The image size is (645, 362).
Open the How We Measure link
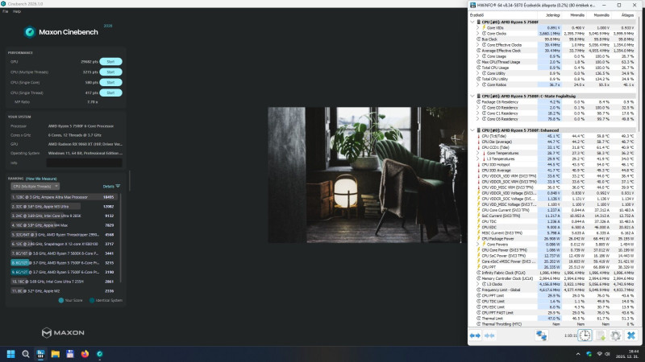coord(41,179)
